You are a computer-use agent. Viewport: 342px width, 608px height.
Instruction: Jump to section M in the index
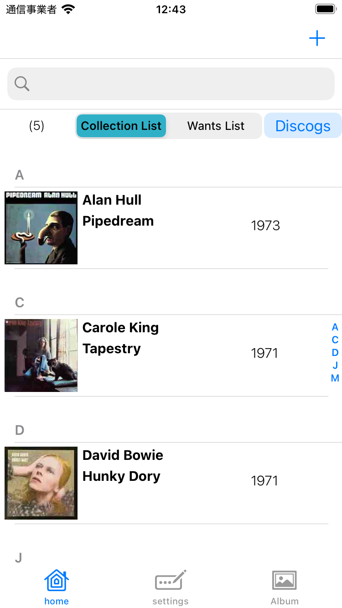click(x=335, y=378)
